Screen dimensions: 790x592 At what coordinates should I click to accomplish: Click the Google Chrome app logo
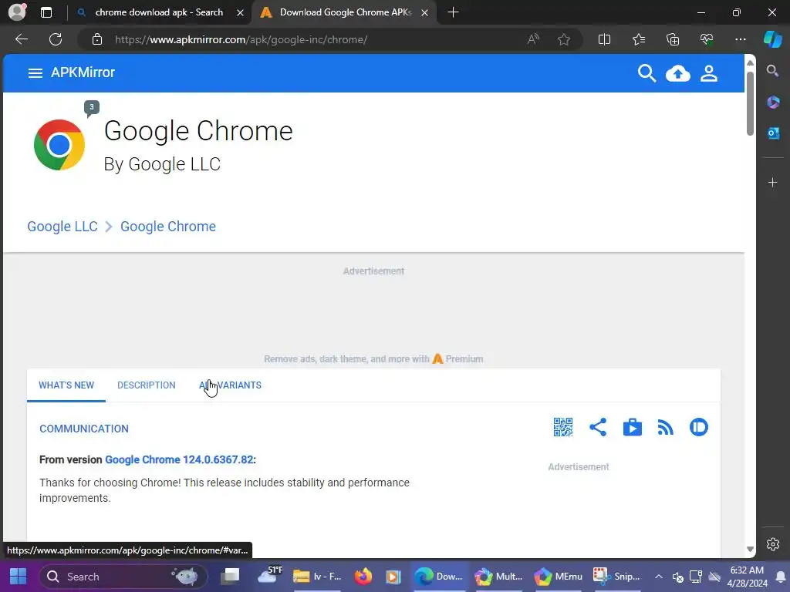click(59, 145)
